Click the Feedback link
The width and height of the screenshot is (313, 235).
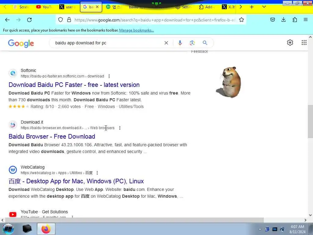pos(200,51)
